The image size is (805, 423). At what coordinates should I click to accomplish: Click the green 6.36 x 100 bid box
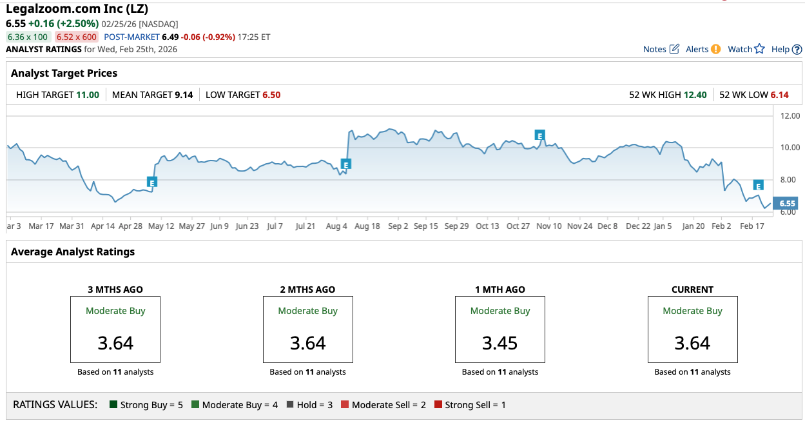[x=28, y=37]
